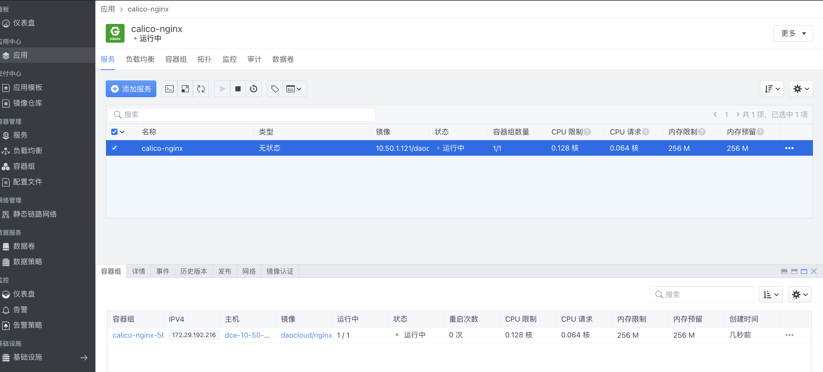This screenshot has height=372, width=823.
Task: Open the terminal console icon
Action: (x=169, y=89)
